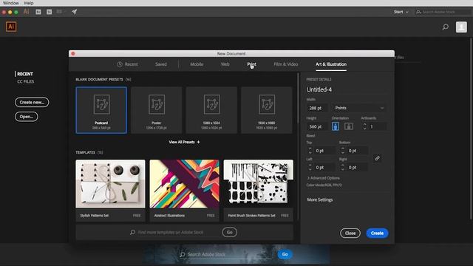The width and height of the screenshot is (473, 266).
Task: Select portrait orientation icon
Action: coord(335,126)
